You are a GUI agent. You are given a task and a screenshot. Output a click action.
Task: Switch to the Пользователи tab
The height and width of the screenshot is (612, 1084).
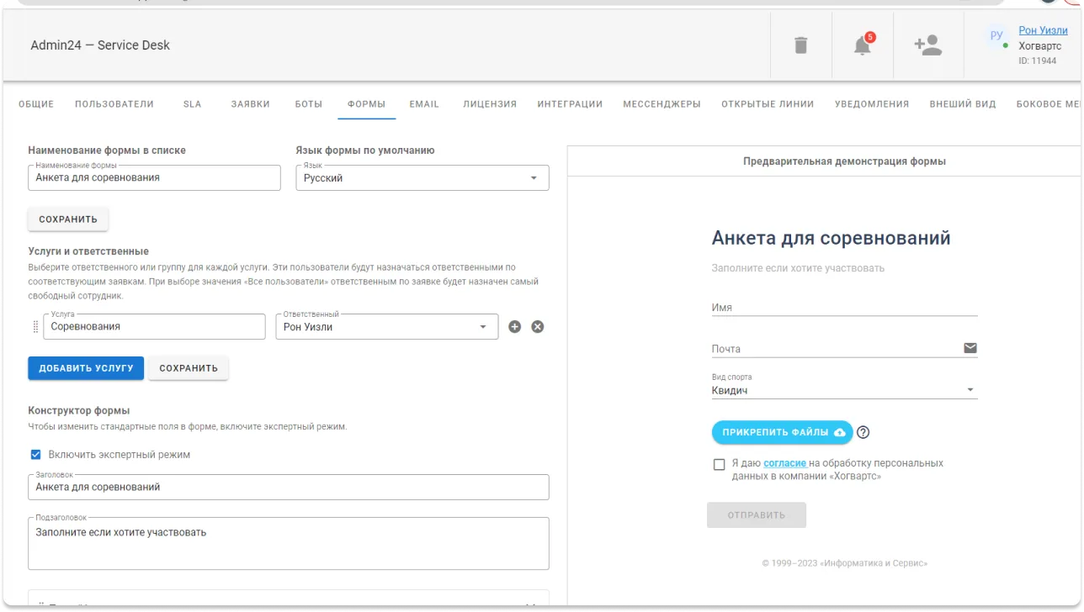pyautogui.click(x=114, y=104)
